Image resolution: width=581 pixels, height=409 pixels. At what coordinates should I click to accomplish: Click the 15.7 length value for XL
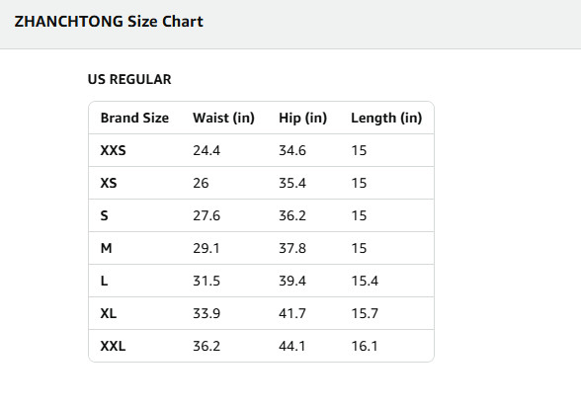(365, 313)
